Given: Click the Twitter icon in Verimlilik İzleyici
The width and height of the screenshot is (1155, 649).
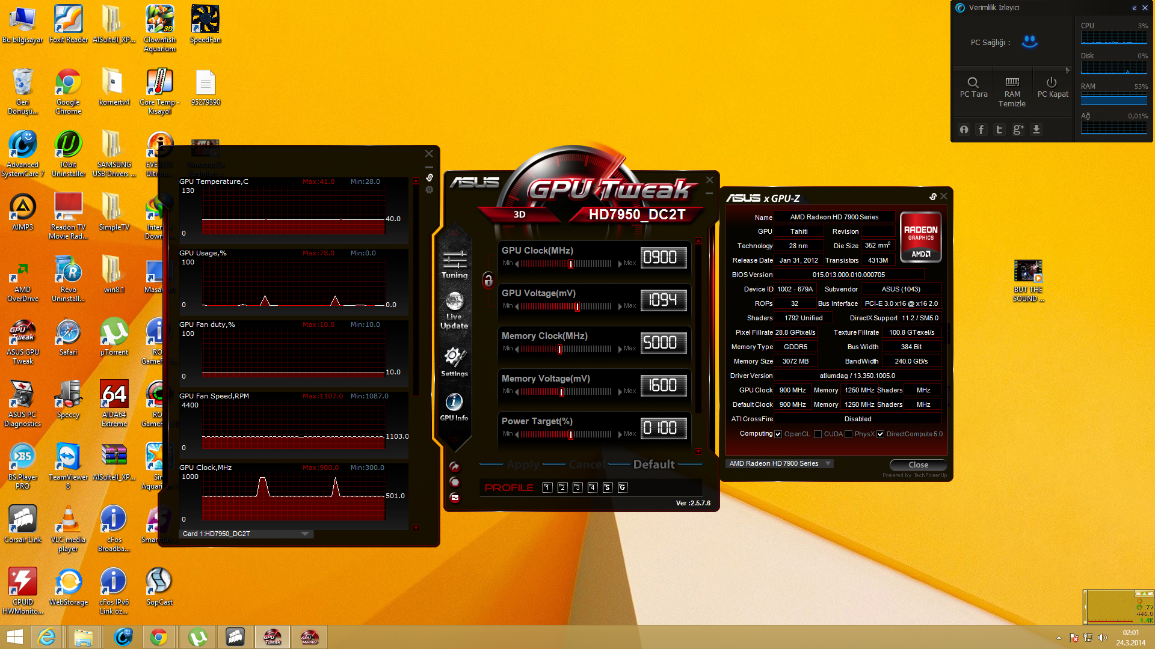Looking at the screenshot, I should tap(999, 130).
